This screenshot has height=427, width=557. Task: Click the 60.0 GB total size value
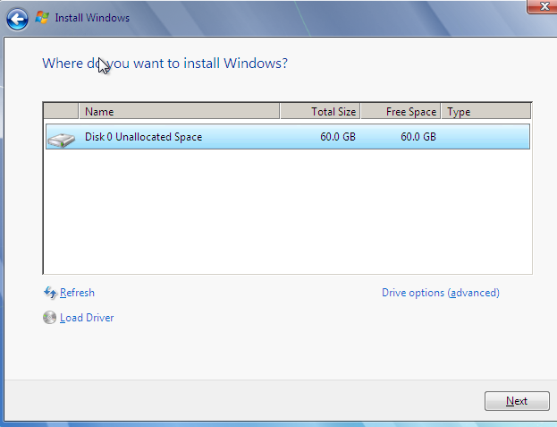click(338, 137)
